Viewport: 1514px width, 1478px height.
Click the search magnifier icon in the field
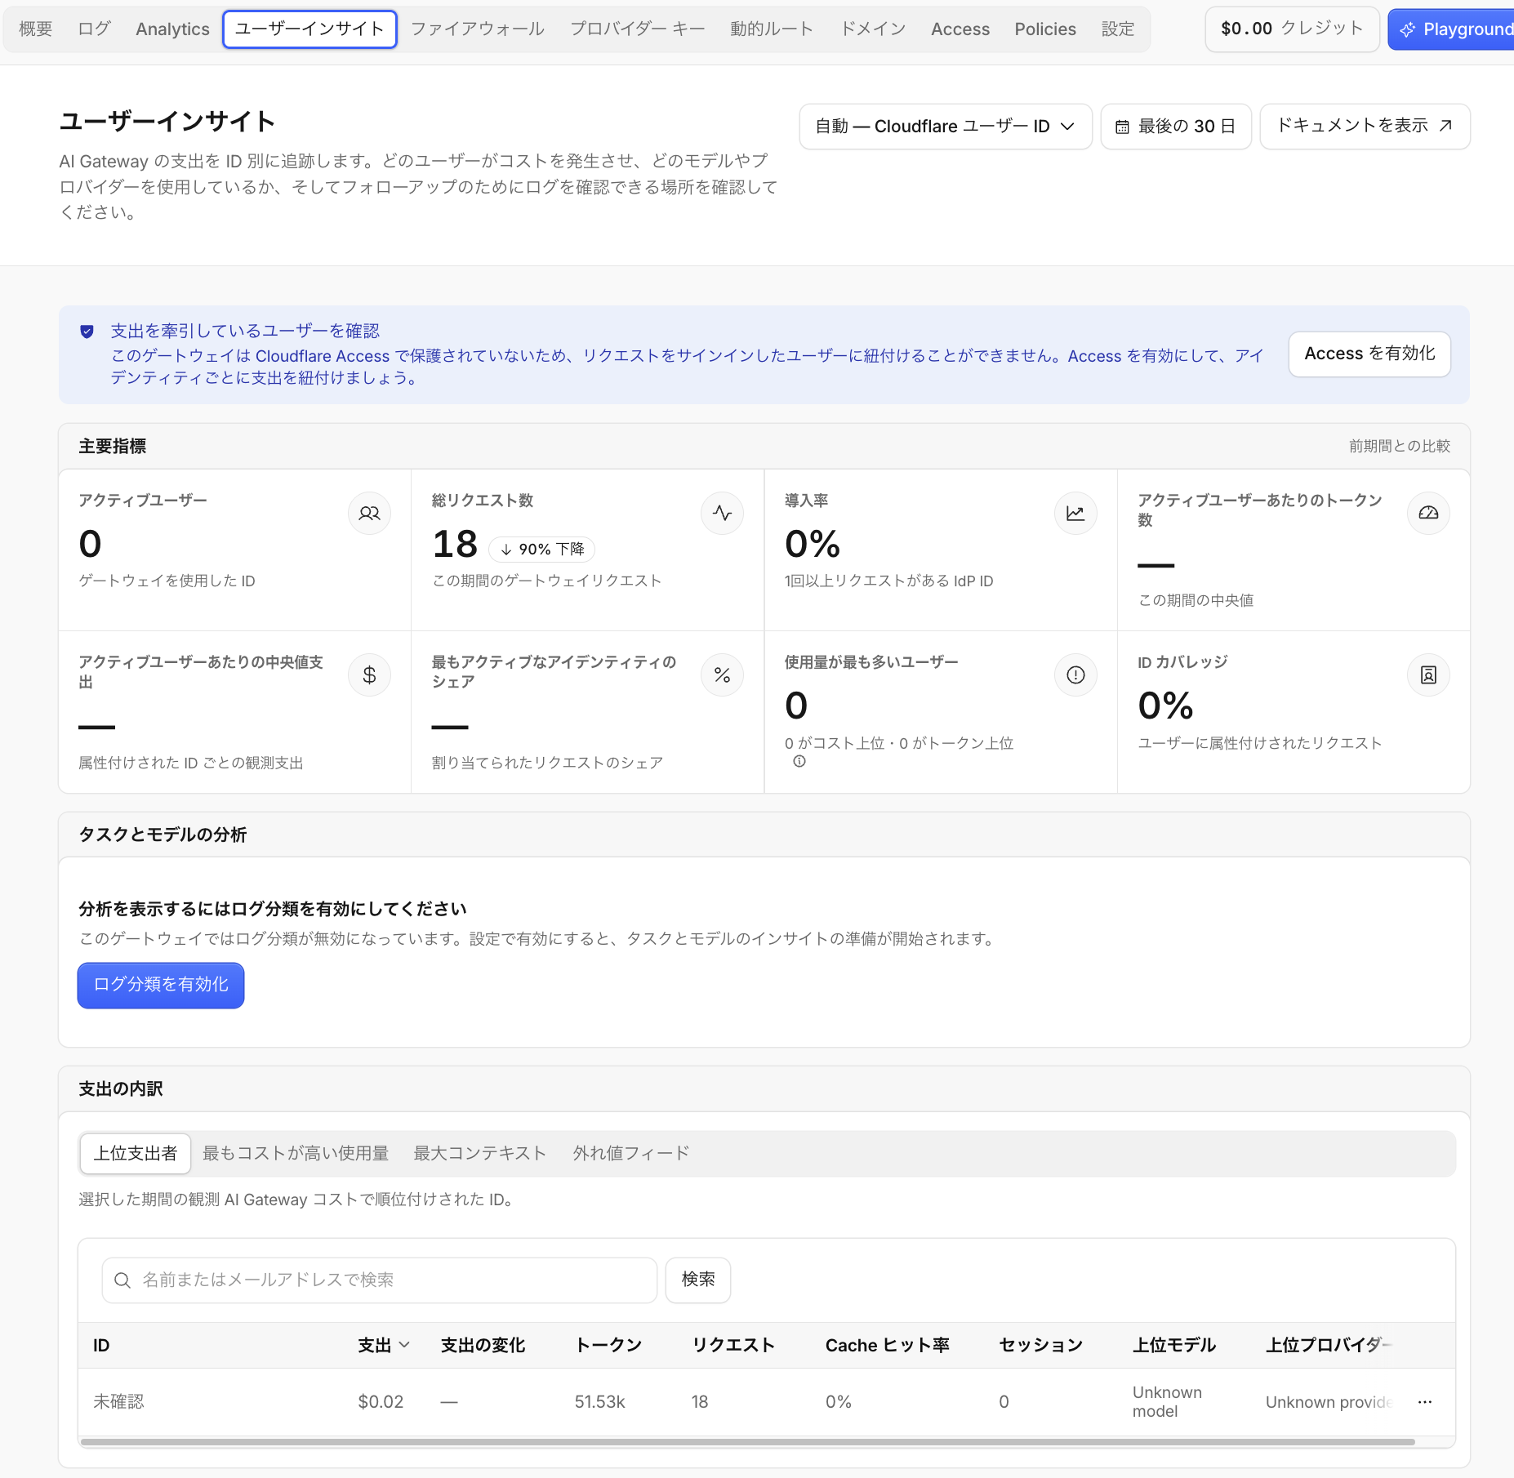[122, 1280]
